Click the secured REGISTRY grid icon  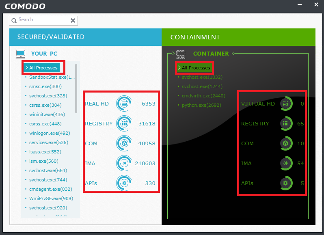point(124,123)
